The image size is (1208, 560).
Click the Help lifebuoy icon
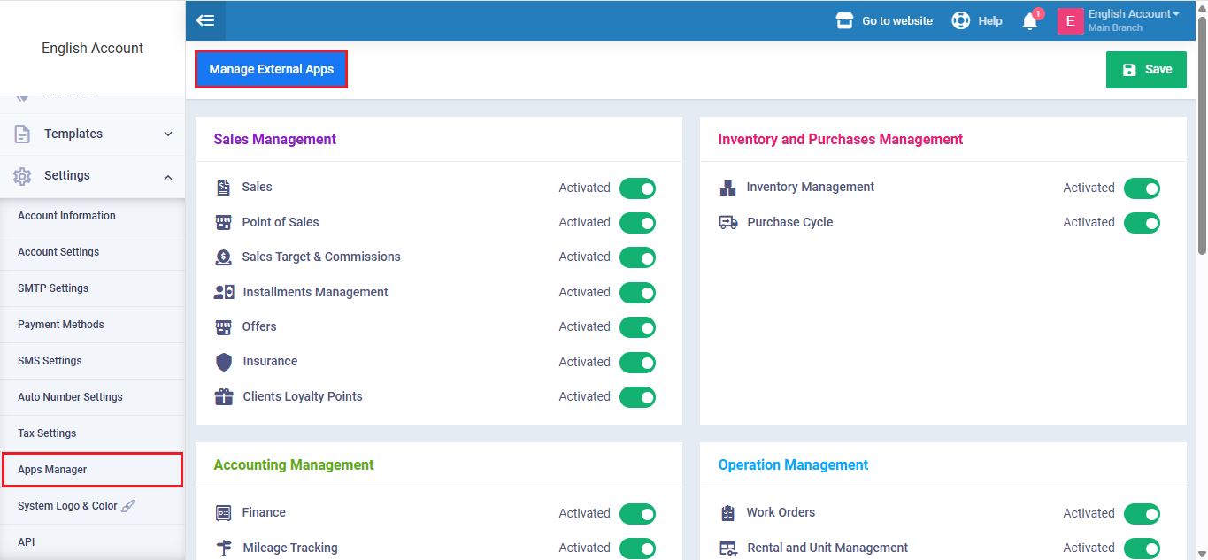coord(960,20)
